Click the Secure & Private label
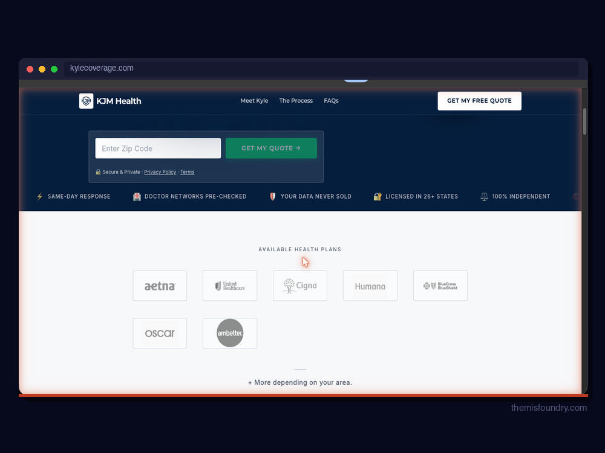 [x=121, y=172]
